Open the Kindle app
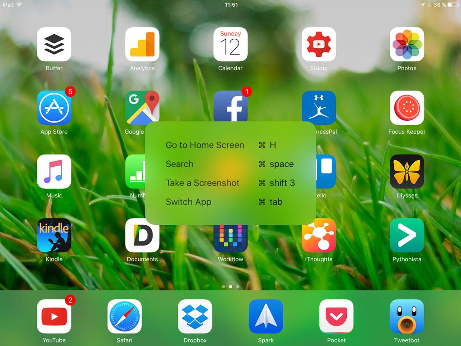This screenshot has width=461, height=346. (54, 235)
